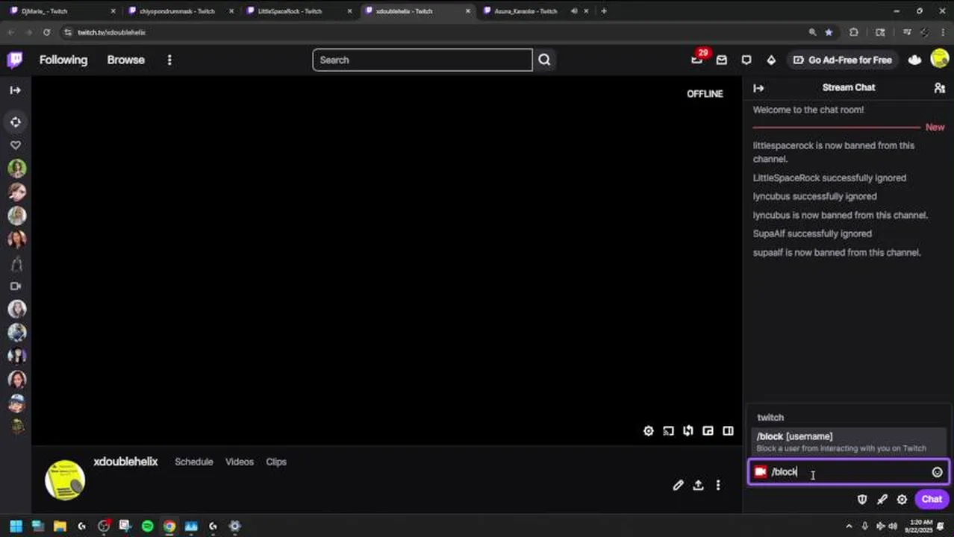954x537 pixels.
Task: Click the crown Prime loot icon
Action: [914, 60]
